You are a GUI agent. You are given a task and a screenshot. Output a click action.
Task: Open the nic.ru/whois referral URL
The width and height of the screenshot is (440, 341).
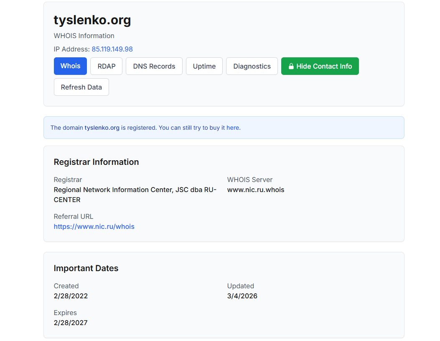(94, 226)
